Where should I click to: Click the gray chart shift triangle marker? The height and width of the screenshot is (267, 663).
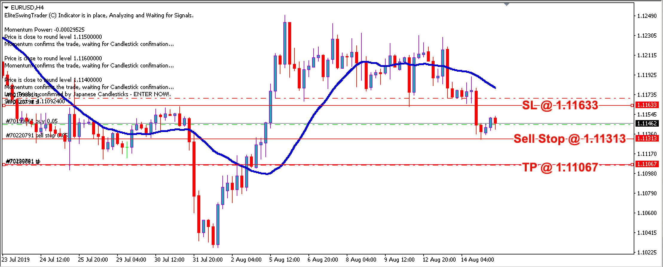click(x=506, y=4)
